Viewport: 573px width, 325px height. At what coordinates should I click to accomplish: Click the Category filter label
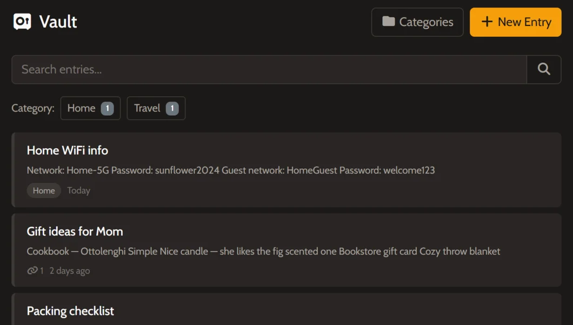tap(32, 108)
